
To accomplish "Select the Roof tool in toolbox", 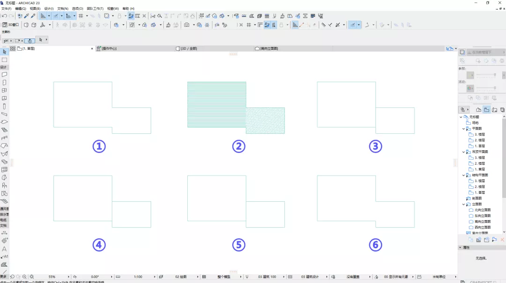I will (x=4, y=146).
